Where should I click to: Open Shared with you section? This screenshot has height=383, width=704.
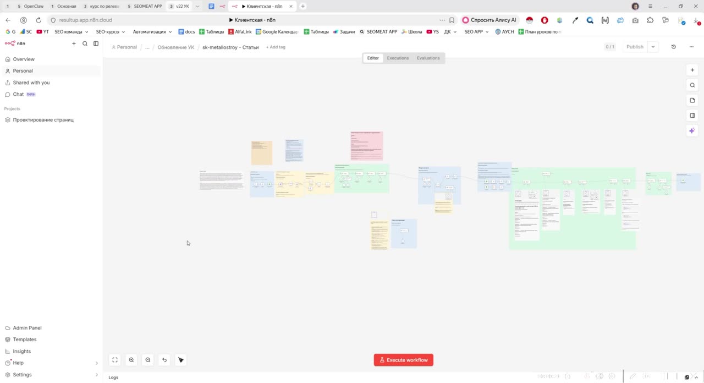(x=51, y=83)
